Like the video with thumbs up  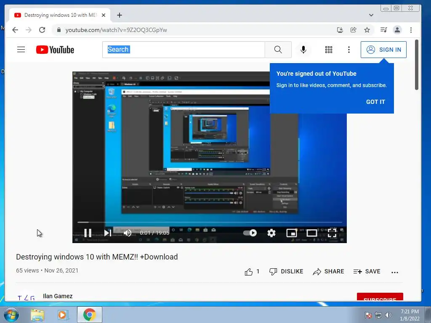249,272
